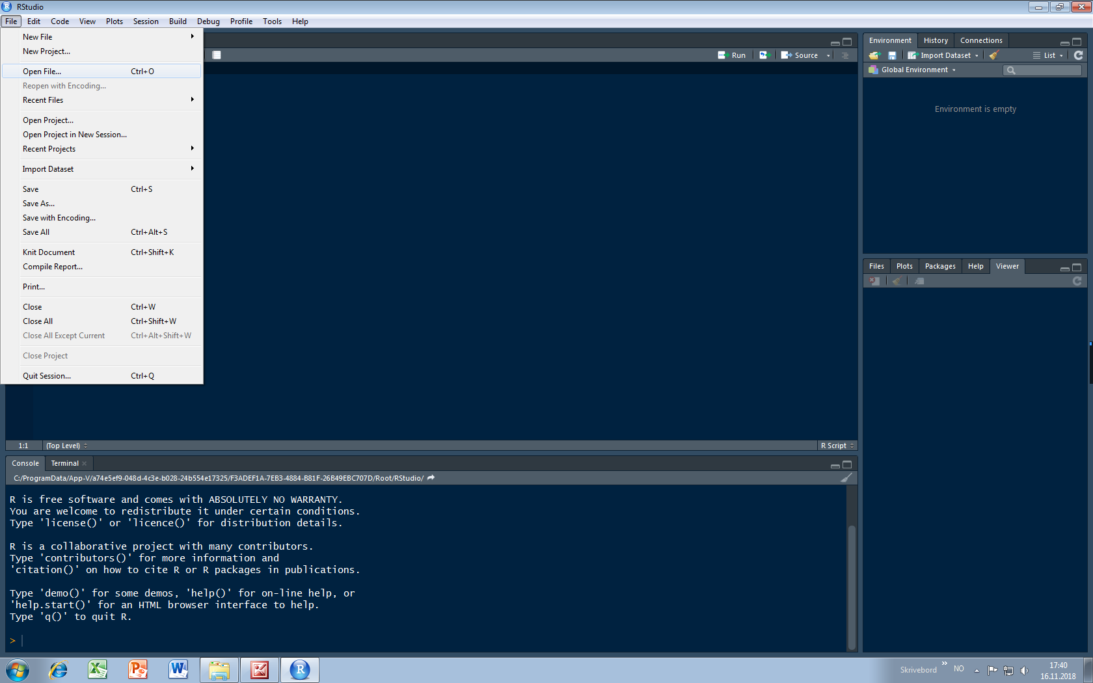The width and height of the screenshot is (1093, 683).
Task: Click the Load workspace folder icon
Action: 874,55
